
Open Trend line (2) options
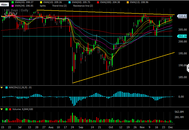[59, 6]
